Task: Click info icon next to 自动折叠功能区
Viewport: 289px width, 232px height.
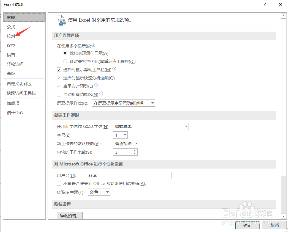Action: pyautogui.click(x=101, y=93)
